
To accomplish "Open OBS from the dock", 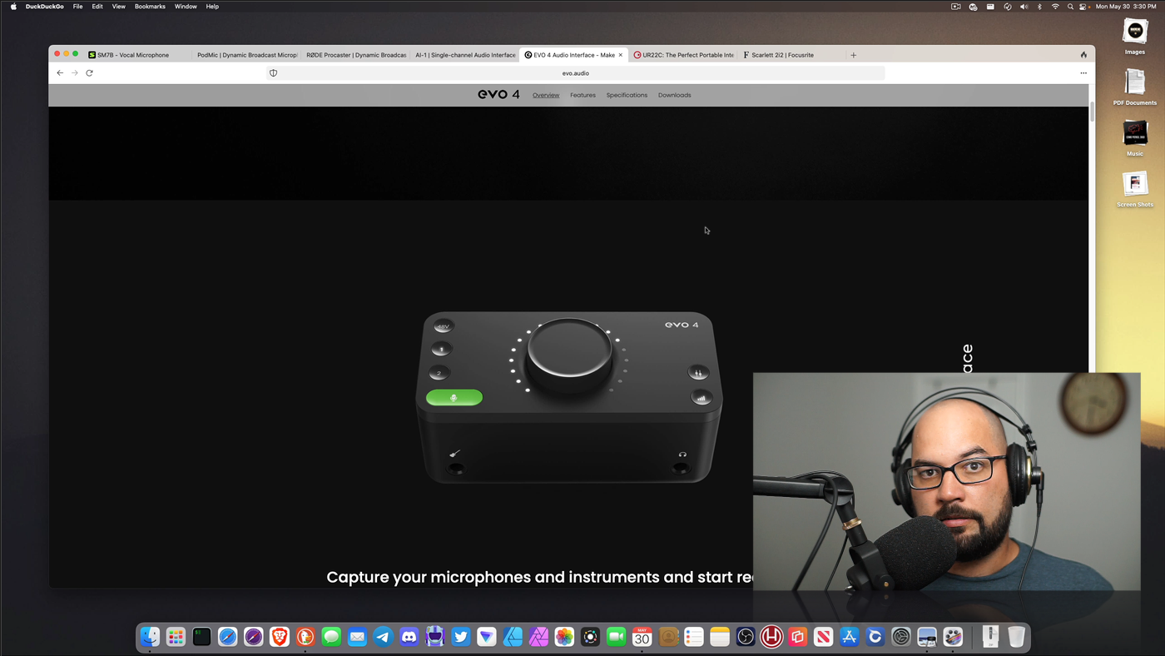I will click(x=746, y=637).
